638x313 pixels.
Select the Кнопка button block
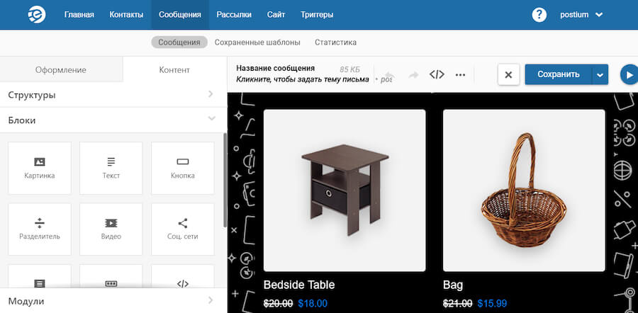(x=182, y=168)
